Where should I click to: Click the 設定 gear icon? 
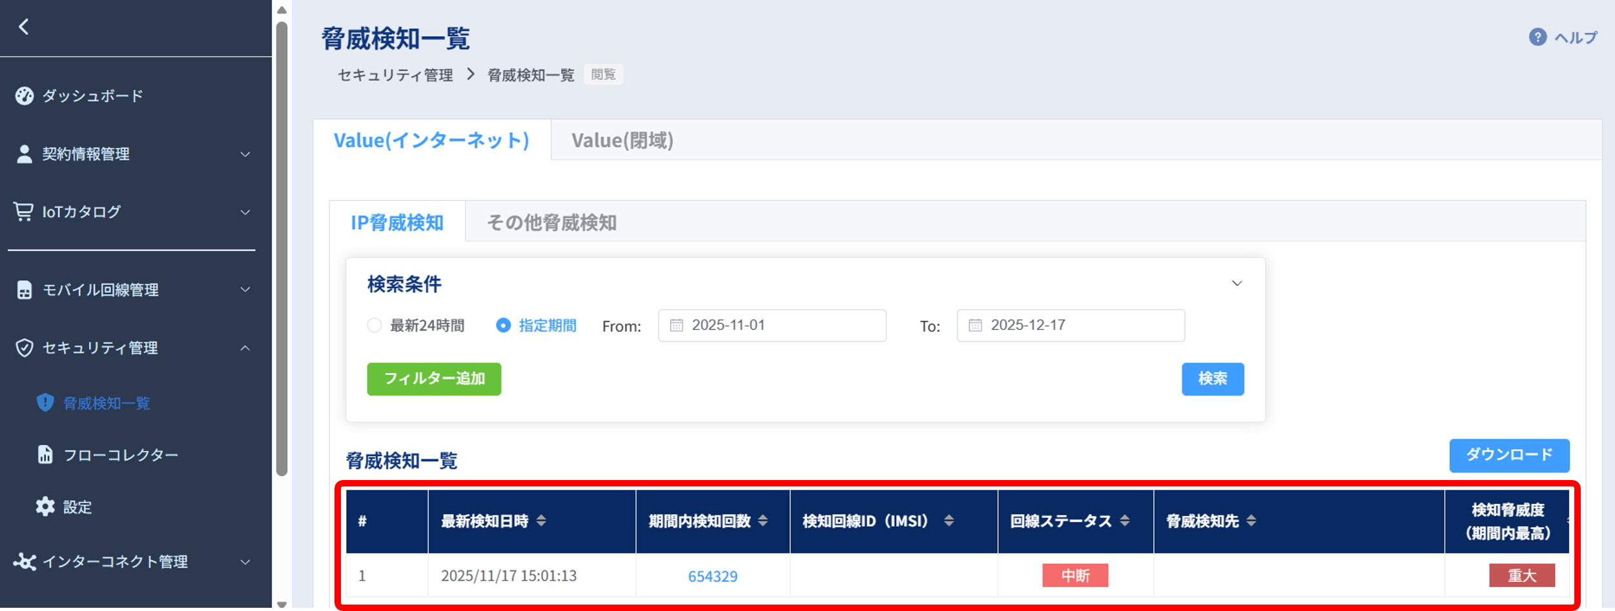coord(44,507)
